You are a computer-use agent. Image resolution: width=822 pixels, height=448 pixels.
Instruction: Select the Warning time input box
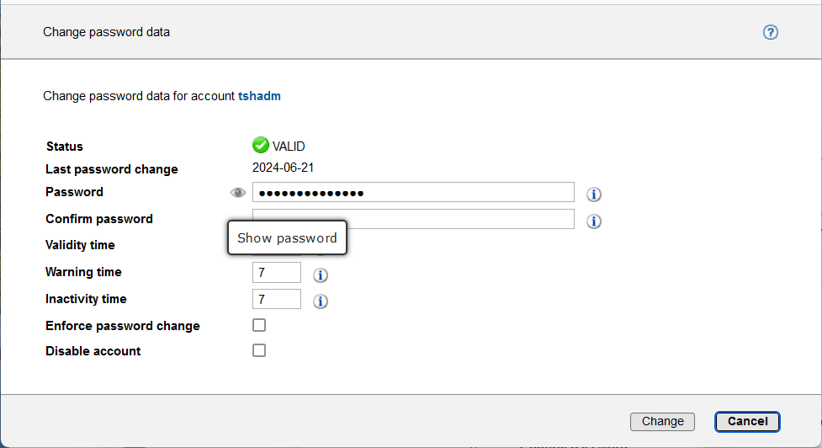pyautogui.click(x=277, y=272)
